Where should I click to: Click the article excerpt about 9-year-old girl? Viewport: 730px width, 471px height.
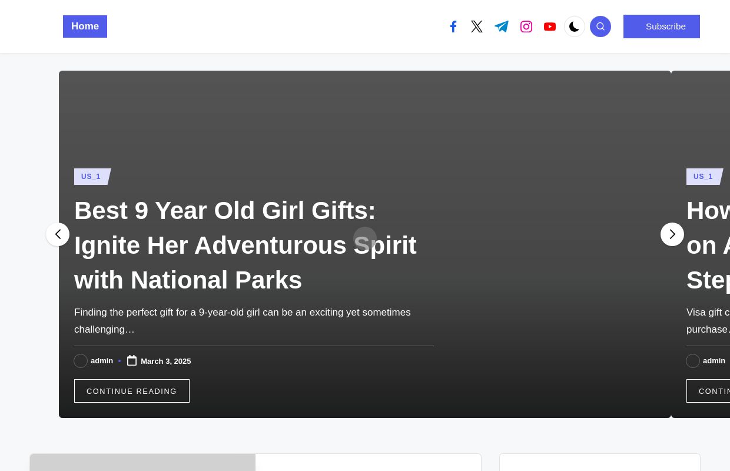point(243,321)
